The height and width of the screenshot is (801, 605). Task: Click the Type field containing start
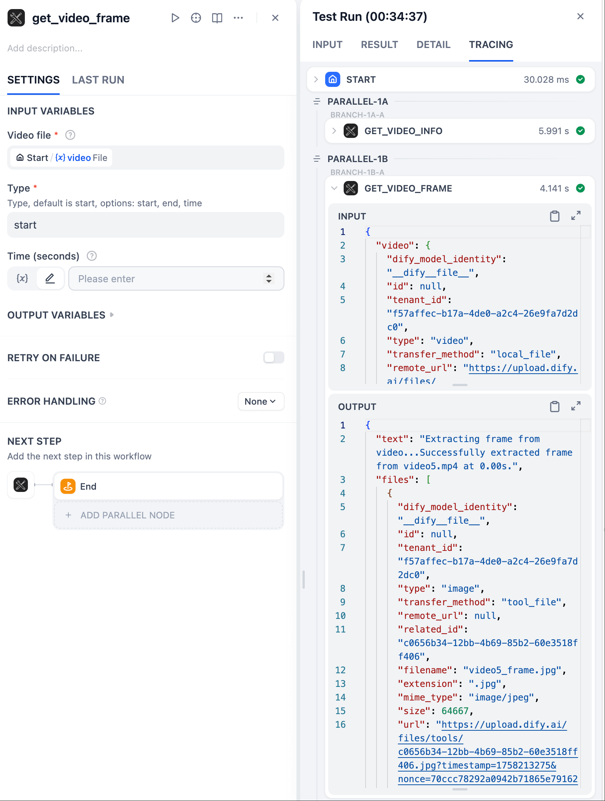tap(146, 225)
